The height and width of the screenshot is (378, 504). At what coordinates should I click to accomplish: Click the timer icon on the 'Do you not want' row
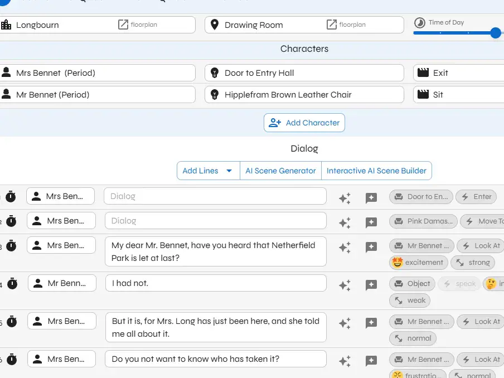coord(12,359)
